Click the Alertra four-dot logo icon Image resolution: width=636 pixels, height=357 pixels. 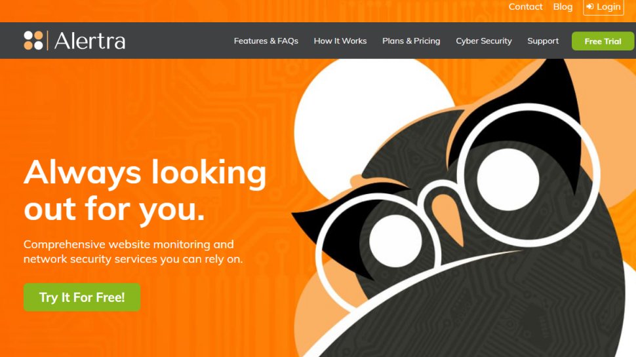(x=33, y=41)
